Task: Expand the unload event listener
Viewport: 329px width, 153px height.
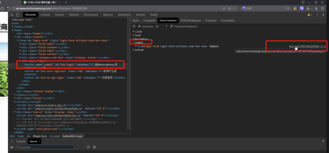Action: (x=133, y=50)
